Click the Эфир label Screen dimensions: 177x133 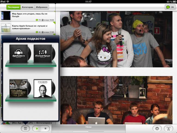88,127
